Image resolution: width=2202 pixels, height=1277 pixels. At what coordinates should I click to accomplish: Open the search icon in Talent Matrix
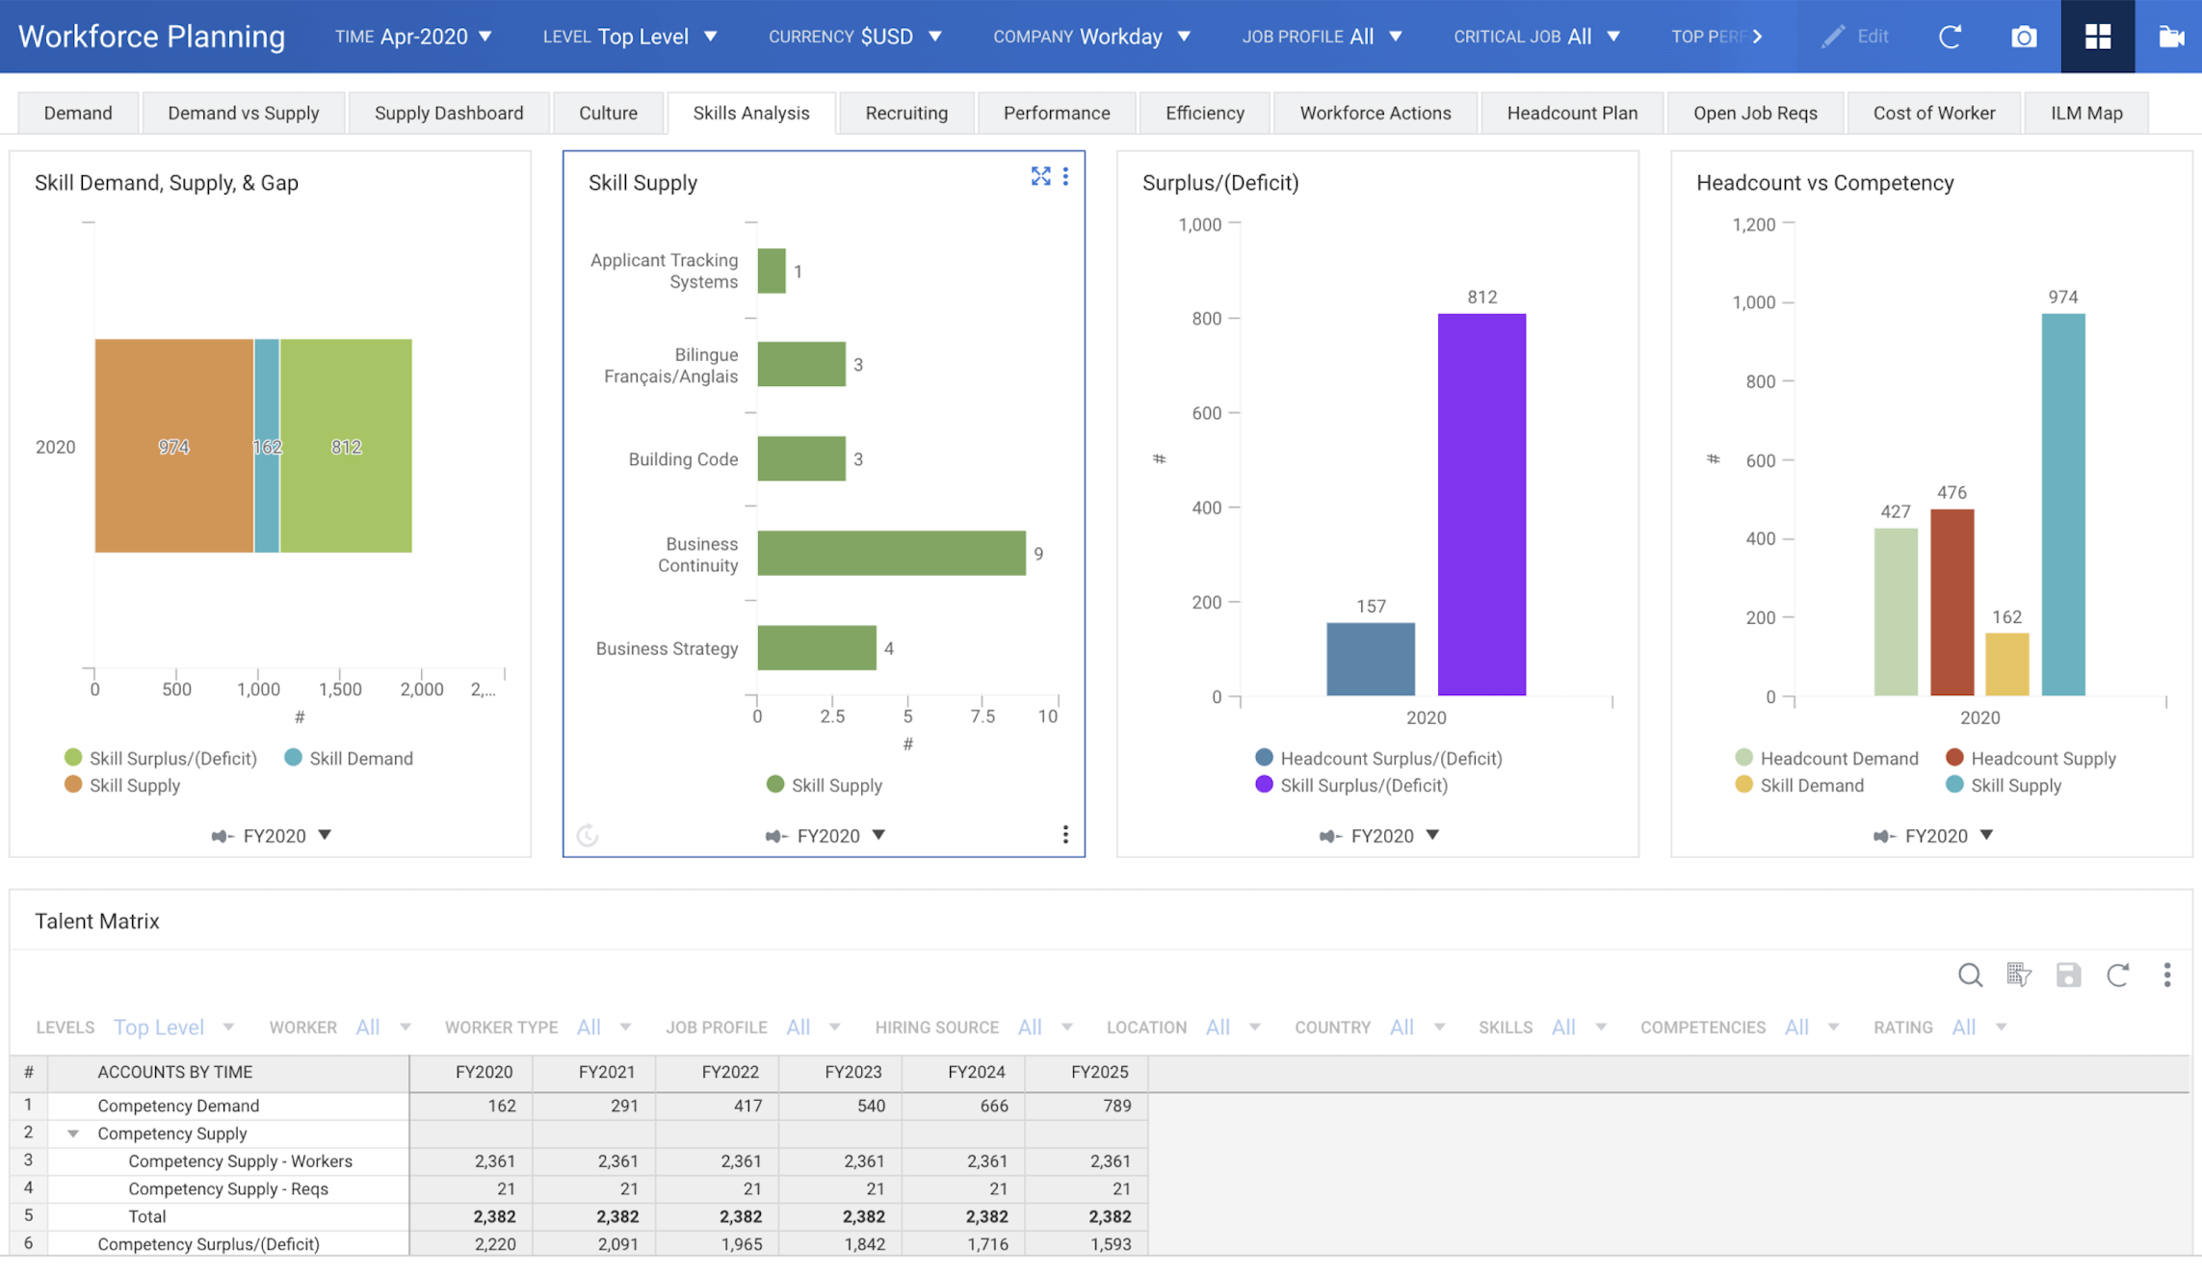[x=1970, y=975]
